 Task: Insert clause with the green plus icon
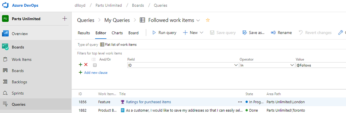(80, 65)
